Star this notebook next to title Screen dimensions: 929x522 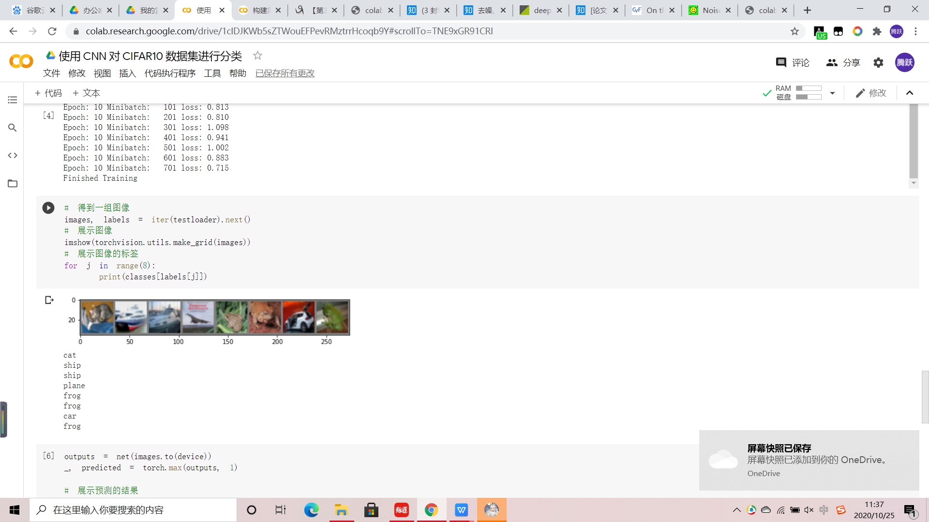257,56
